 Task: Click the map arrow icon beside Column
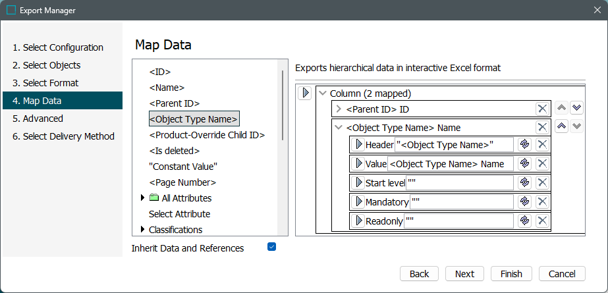point(305,93)
